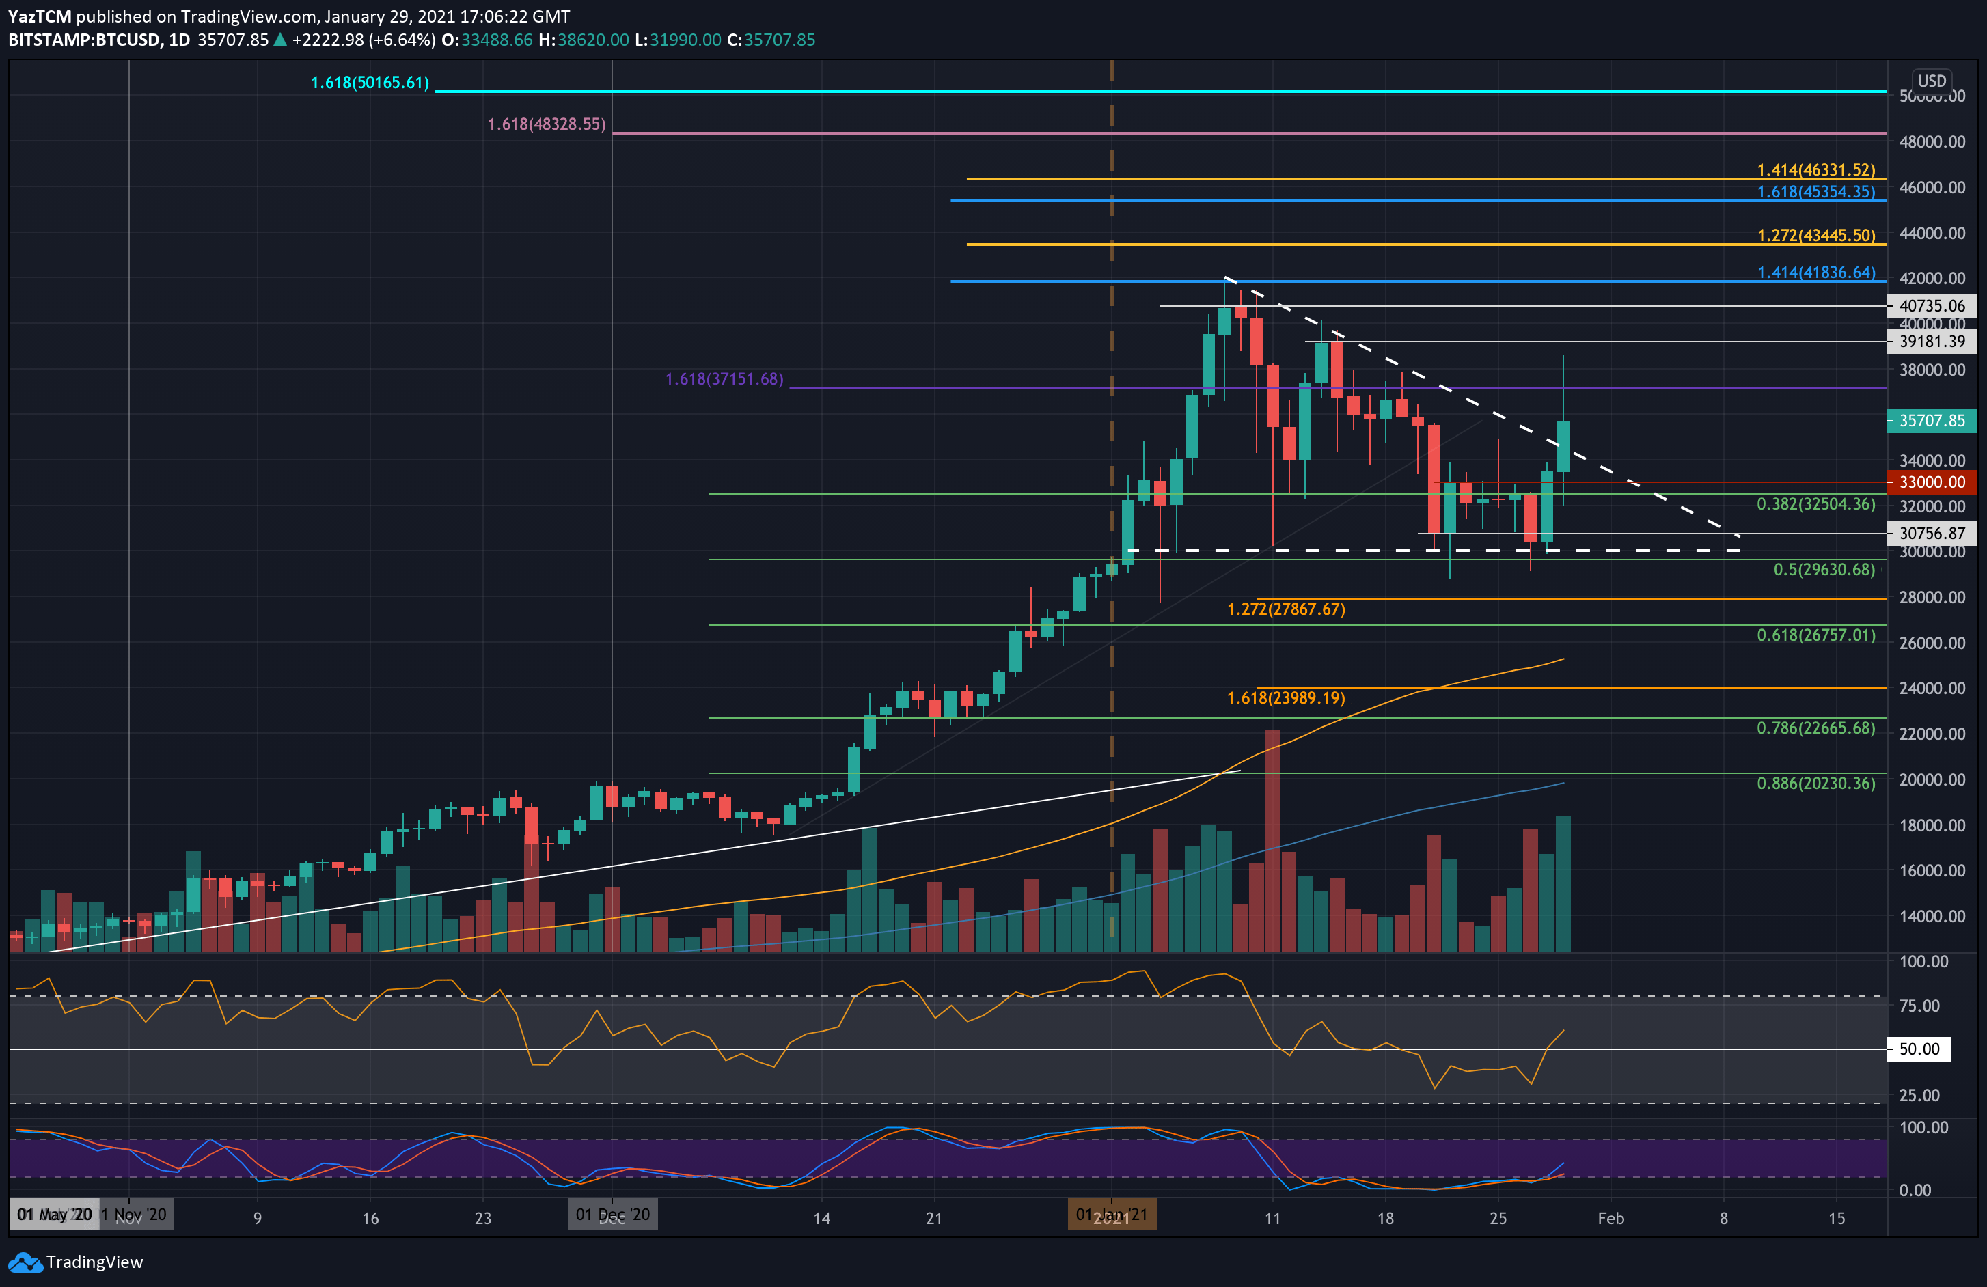This screenshot has height=1287, width=1987.
Task: Click the 1.618(37151.68) Fibonacci label
Action: [724, 379]
